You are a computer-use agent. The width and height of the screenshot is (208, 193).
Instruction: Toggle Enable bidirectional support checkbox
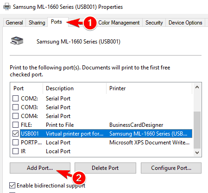(x=12, y=186)
